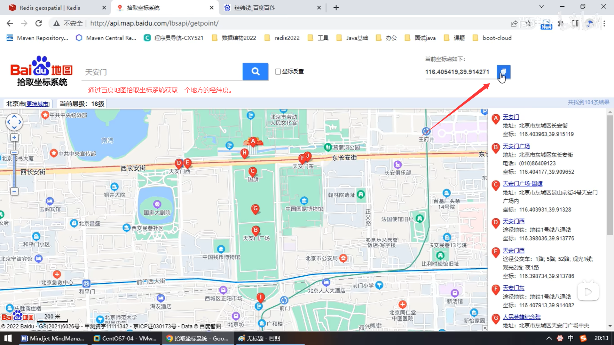Show hidden system tray icons chevron
This screenshot has width=614, height=345.
(549, 338)
